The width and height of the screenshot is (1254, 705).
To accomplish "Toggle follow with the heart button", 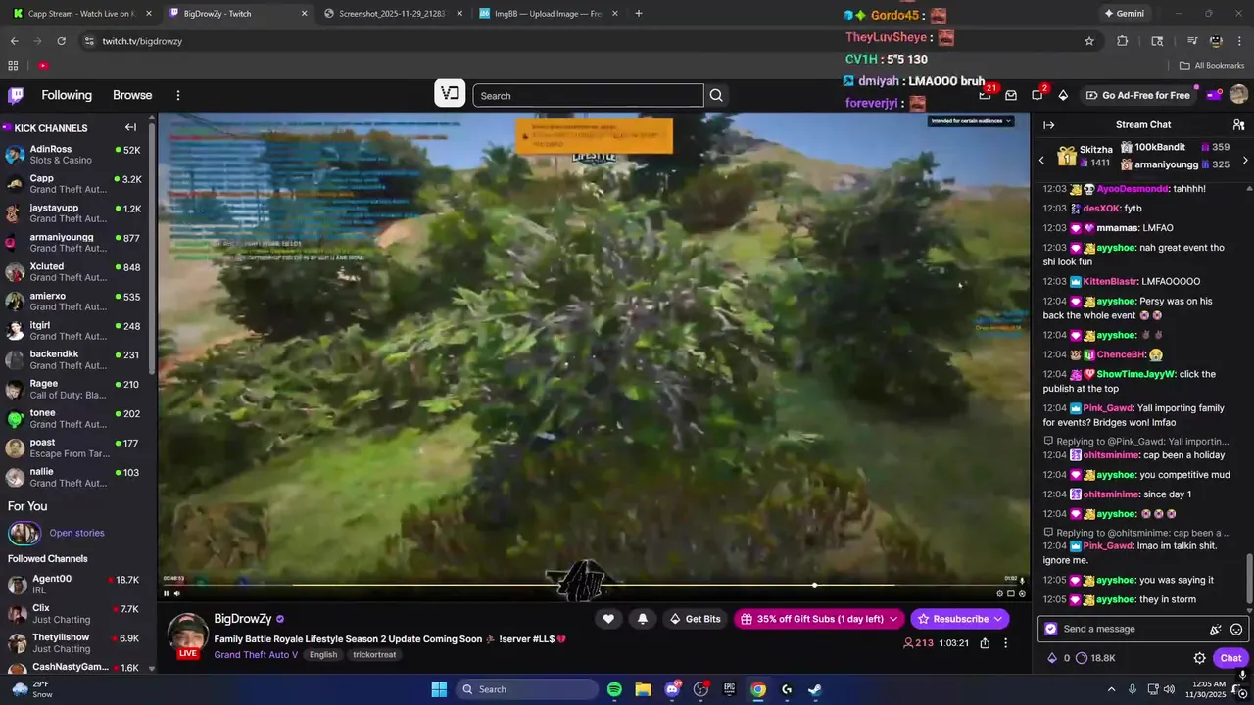I will (x=608, y=619).
